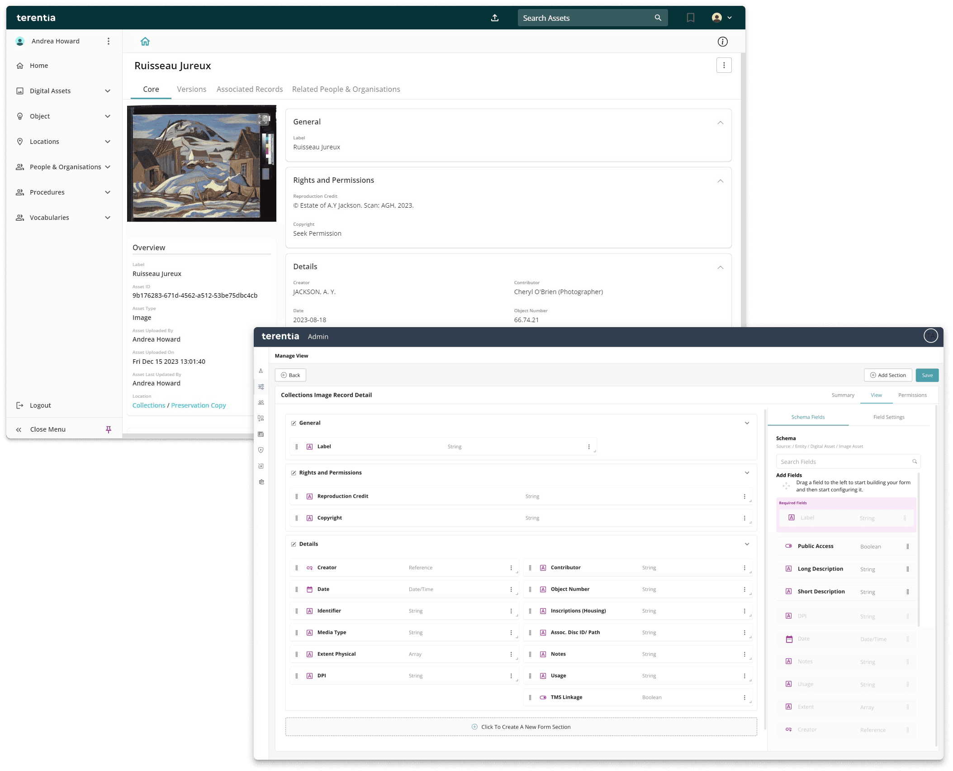The height and width of the screenshot is (771, 953).
Task: Open options for the Creator field row
Action: pyautogui.click(x=511, y=568)
